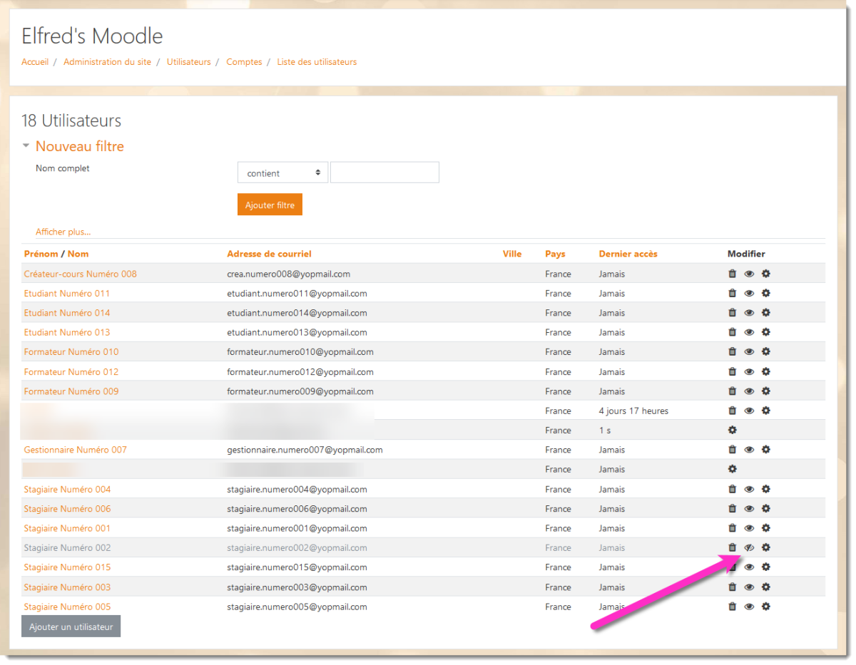Click trash icon for Formateur Numéro 012

732,371
